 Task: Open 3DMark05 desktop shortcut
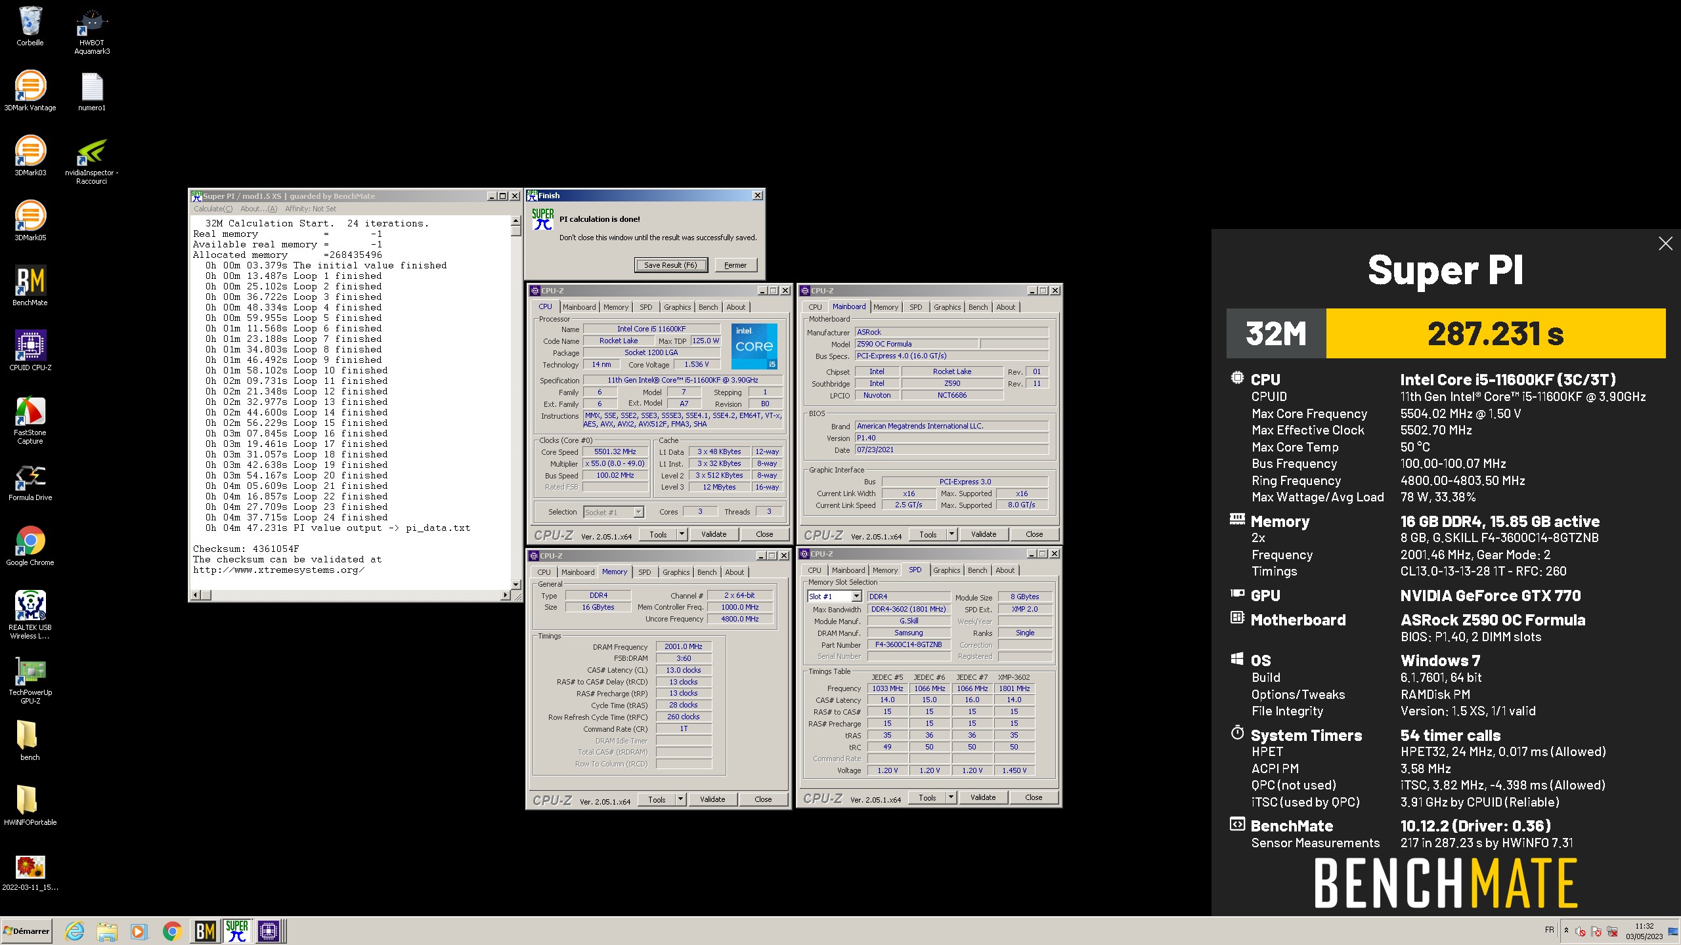[x=30, y=220]
